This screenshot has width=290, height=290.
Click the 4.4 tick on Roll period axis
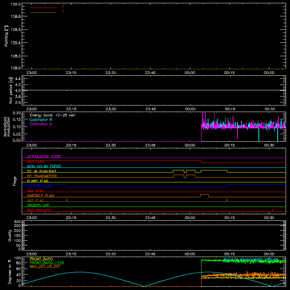click(18, 79)
